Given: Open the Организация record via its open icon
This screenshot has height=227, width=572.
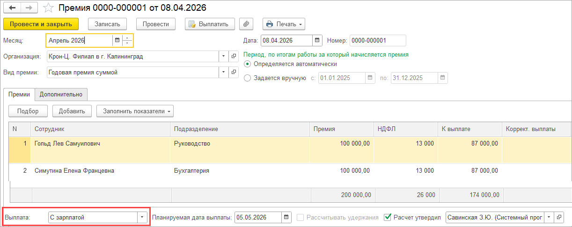Looking at the screenshot, I should (234, 57).
